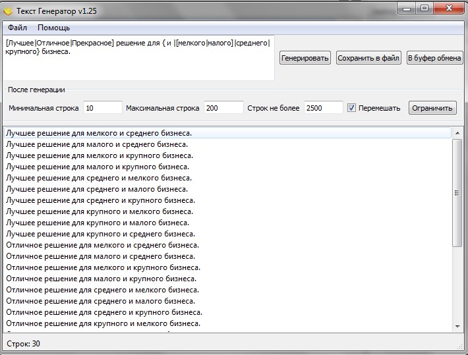Image resolution: width=468 pixels, height=355 pixels.
Task: Select 'Лучшее решение для мелкого и среднего бизнеса.'
Action: coord(228,133)
